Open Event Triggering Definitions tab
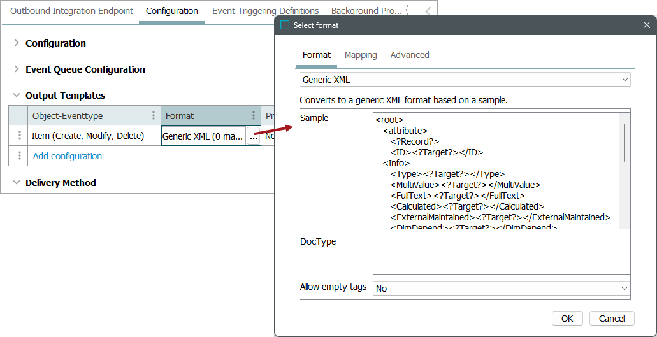Viewport: 657px width, 337px height. [x=265, y=11]
